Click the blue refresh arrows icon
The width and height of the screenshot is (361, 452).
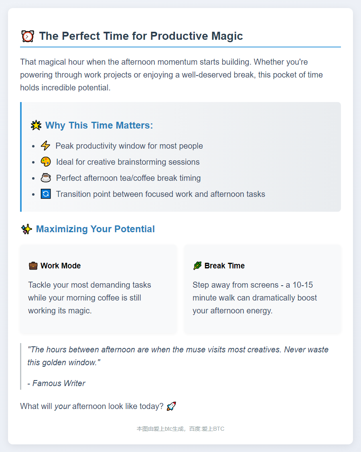click(46, 194)
